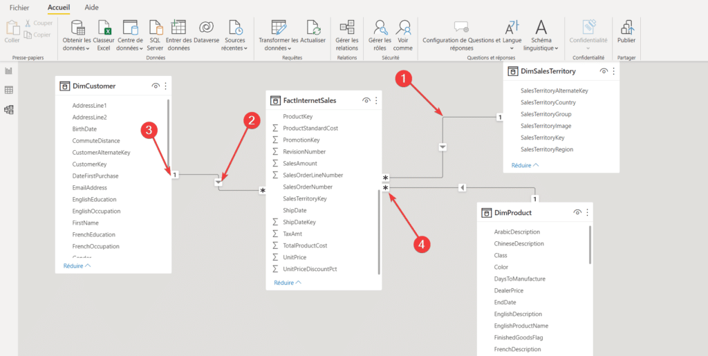
Task: Select CustomerKey field in DimCustomer
Action: point(89,164)
